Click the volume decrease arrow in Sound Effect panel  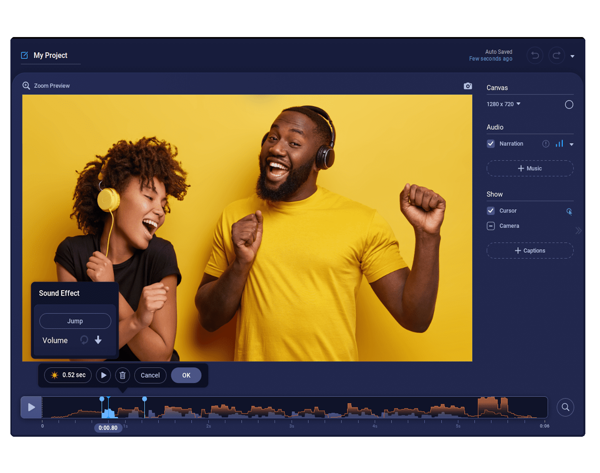tap(98, 340)
